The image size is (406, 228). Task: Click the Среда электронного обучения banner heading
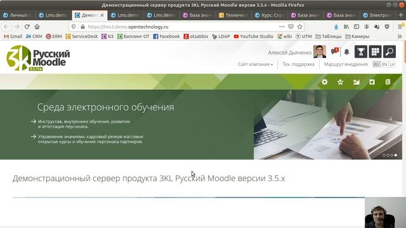coord(105,107)
